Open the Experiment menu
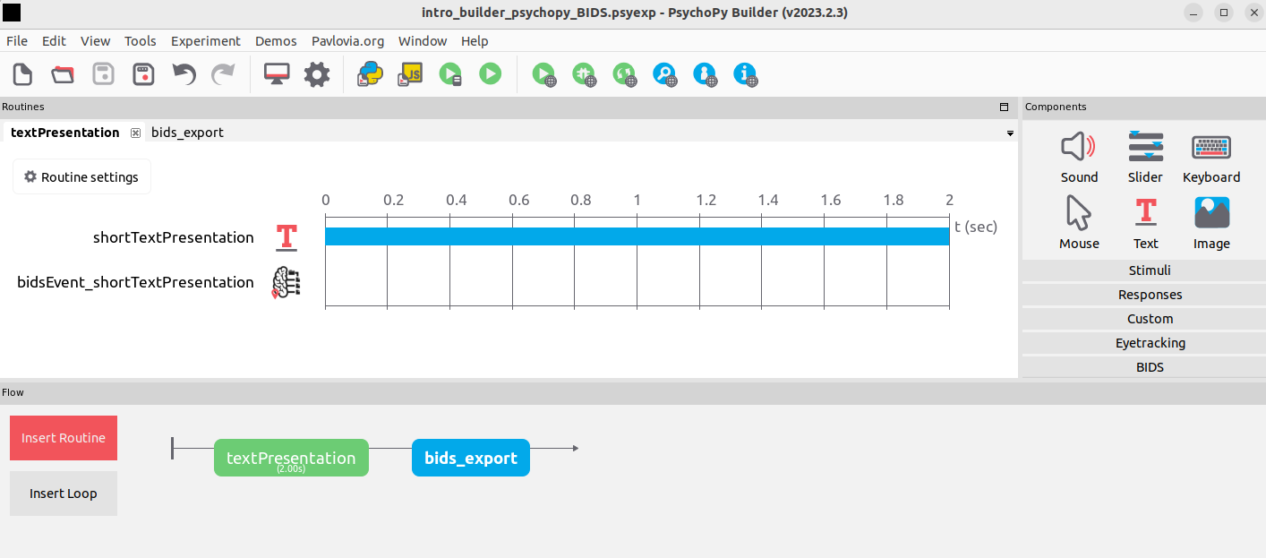The height and width of the screenshot is (558, 1266). tap(206, 41)
